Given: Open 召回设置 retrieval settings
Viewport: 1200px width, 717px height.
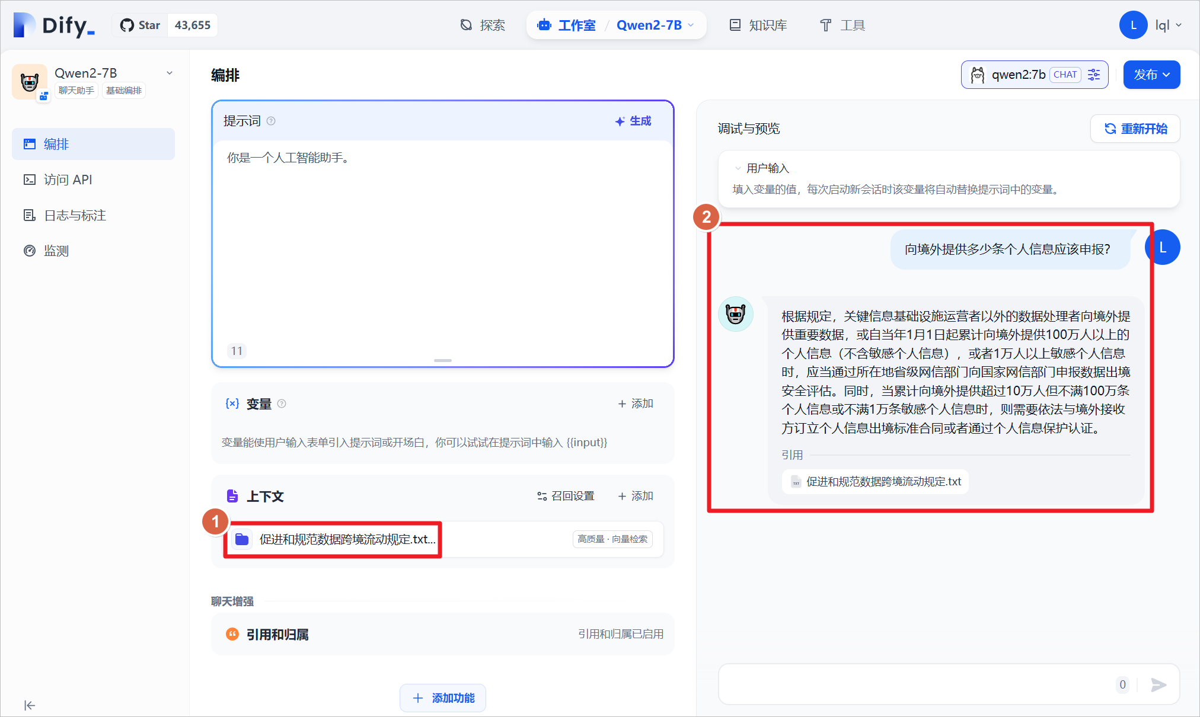Looking at the screenshot, I should (566, 496).
